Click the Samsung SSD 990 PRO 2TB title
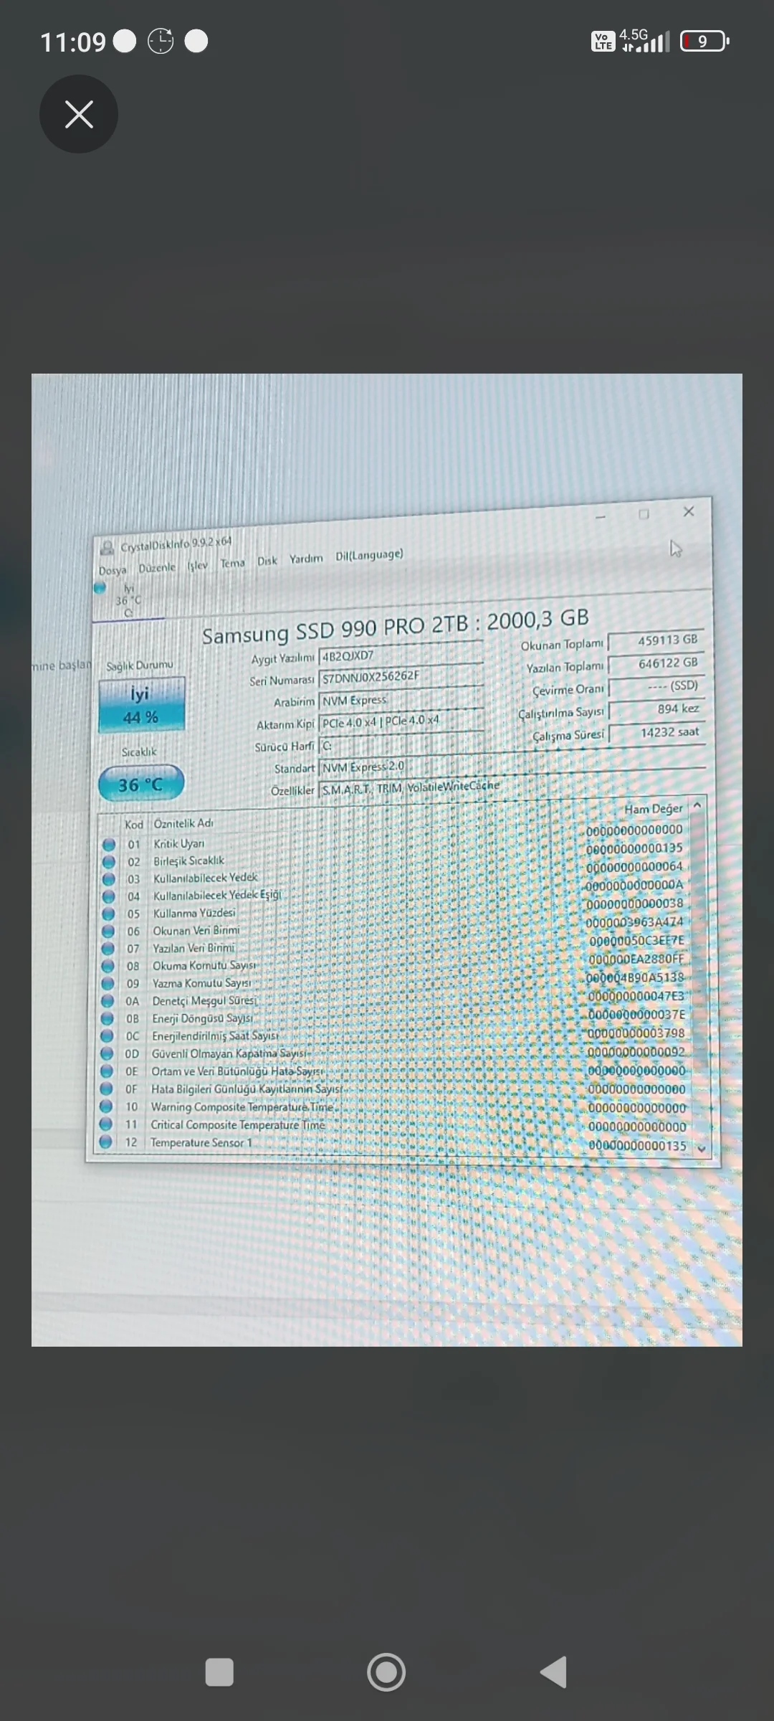Screen dimensions: 774x1721 click(396, 627)
